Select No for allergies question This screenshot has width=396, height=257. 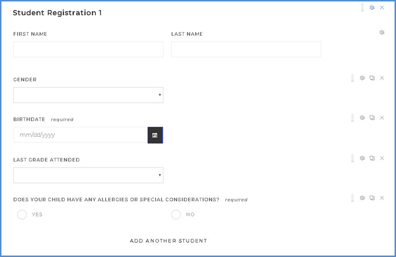click(176, 215)
